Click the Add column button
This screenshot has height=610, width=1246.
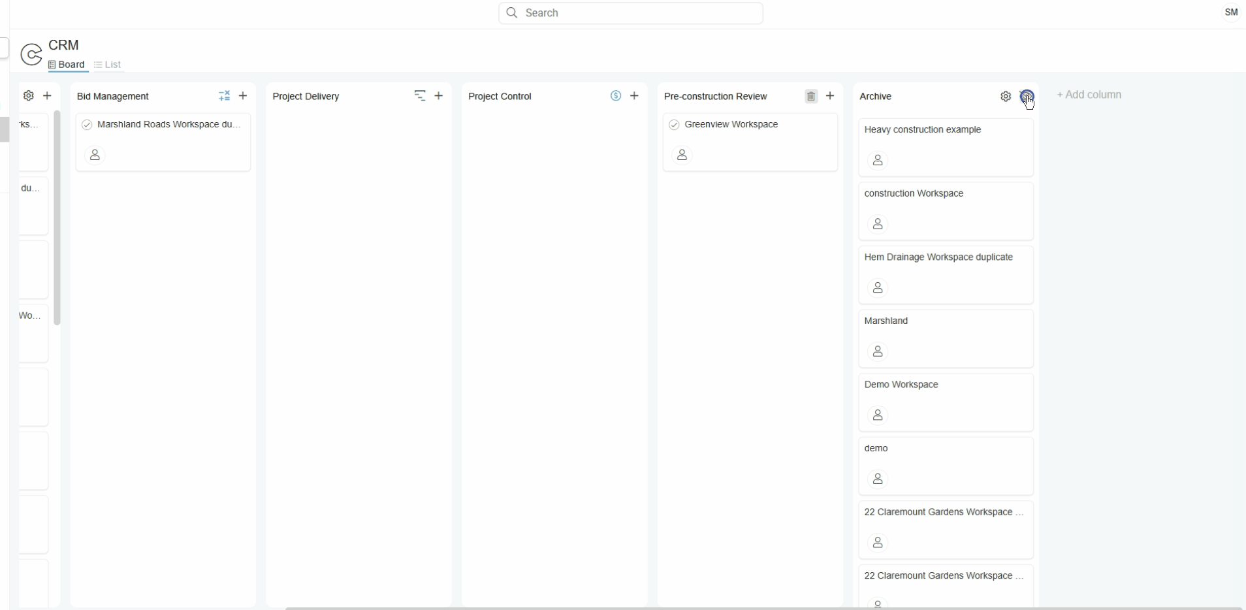1089,95
